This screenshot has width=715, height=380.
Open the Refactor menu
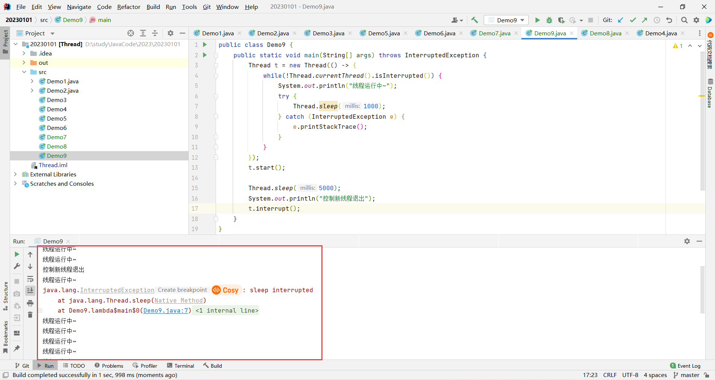point(128,7)
